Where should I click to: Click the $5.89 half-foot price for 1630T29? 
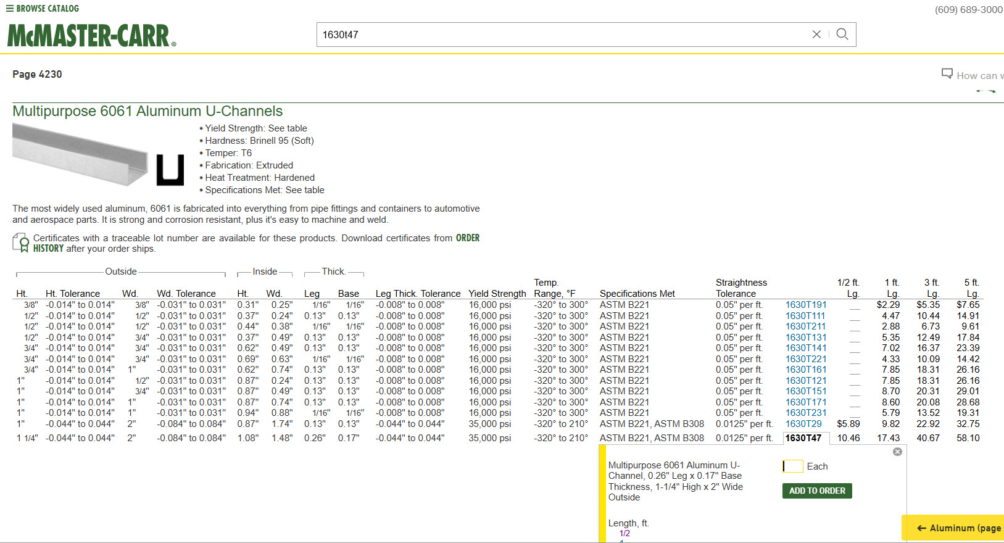[848, 424]
